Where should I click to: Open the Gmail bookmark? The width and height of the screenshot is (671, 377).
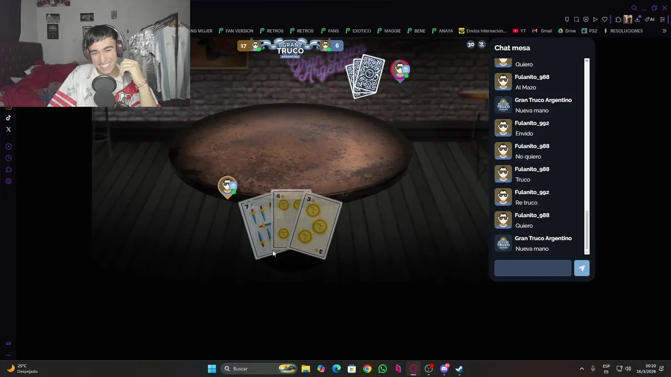[543, 31]
